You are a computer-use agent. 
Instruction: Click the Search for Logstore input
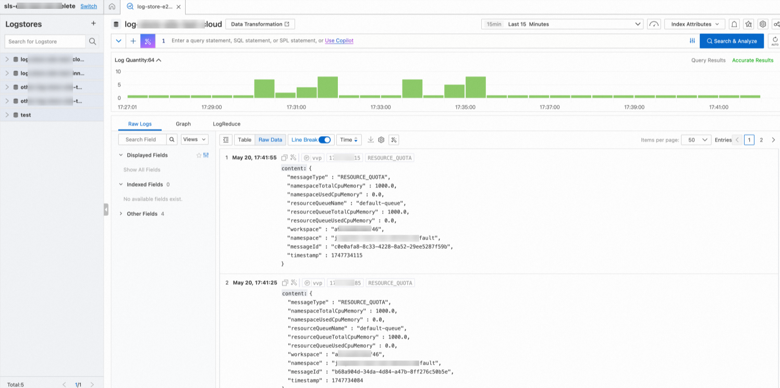click(x=45, y=42)
